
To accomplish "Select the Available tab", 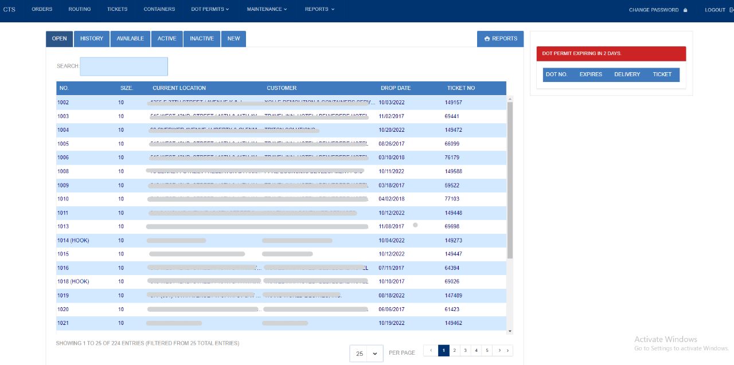I will 130,39.
